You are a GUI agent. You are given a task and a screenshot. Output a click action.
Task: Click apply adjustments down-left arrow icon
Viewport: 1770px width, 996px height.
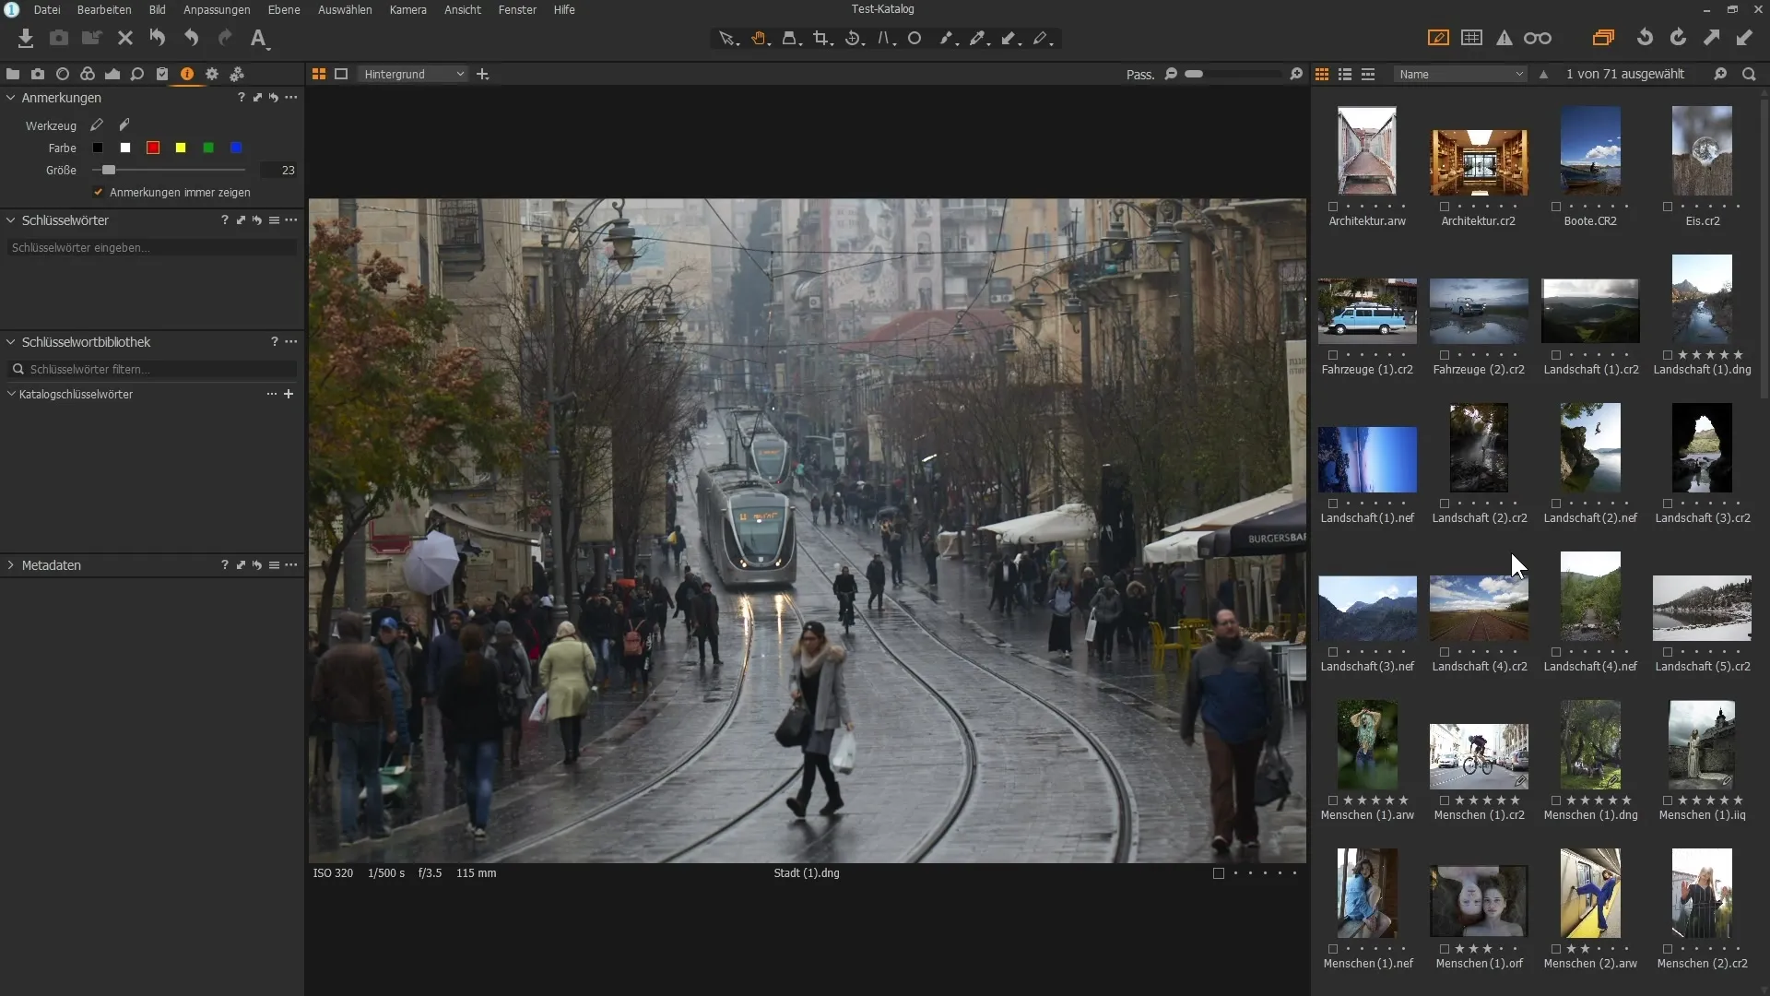(x=1744, y=38)
